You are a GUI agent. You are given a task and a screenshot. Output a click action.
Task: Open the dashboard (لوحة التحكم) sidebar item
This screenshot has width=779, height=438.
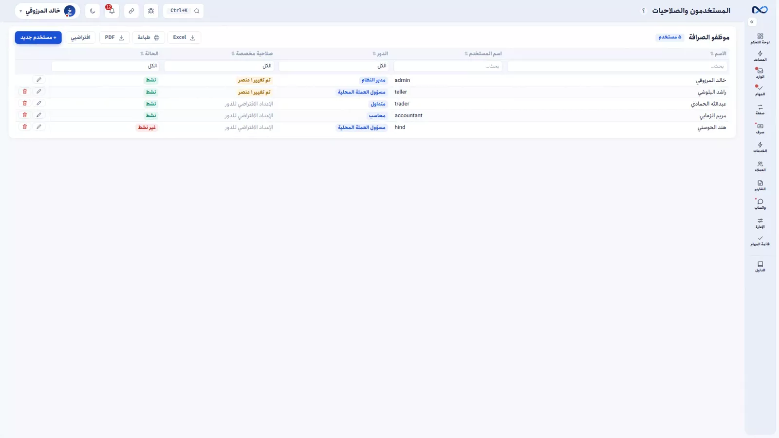(760, 38)
